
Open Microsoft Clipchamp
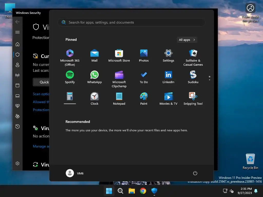119,79
